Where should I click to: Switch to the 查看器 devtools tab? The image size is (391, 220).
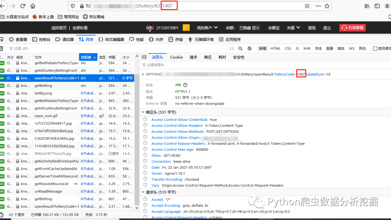point(18,39)
